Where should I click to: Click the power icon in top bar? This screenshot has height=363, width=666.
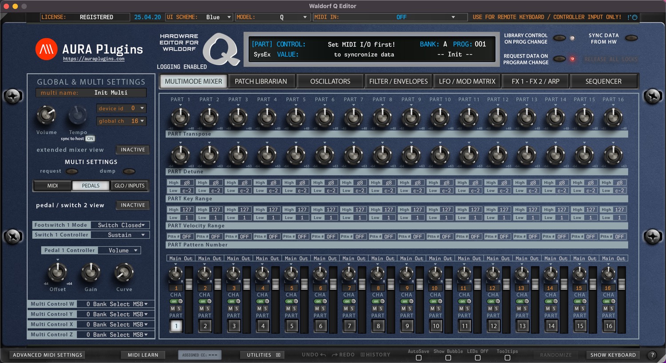634,17
